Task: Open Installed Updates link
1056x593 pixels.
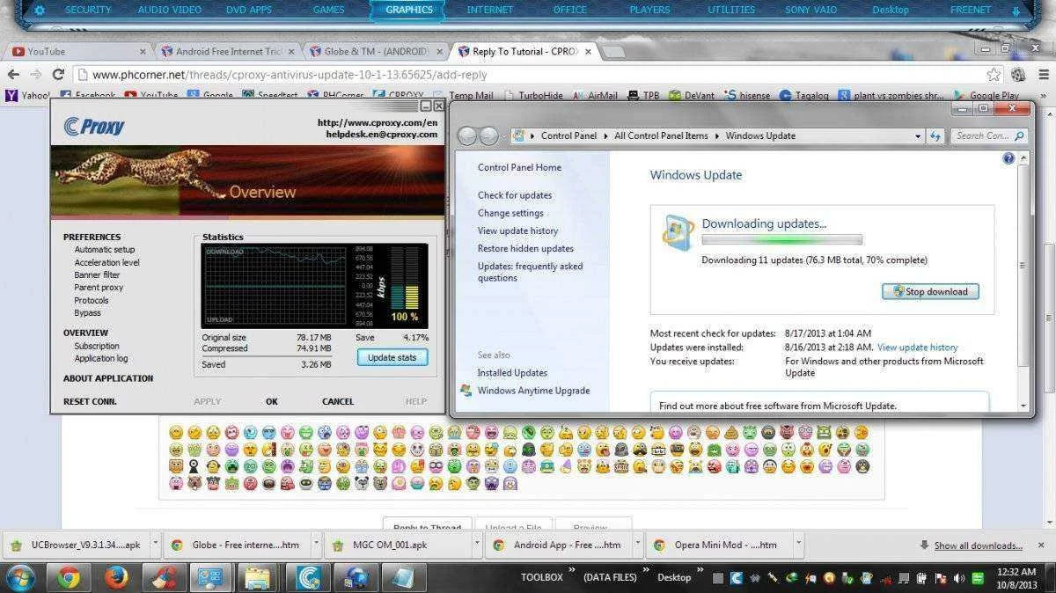Action: click(512, 373)
